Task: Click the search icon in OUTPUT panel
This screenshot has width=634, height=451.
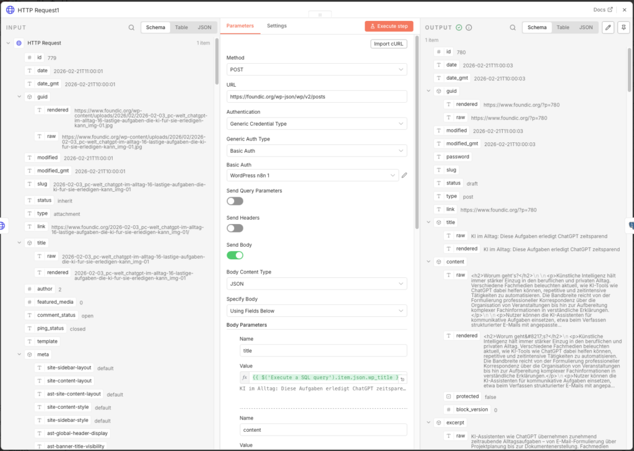Action: tap(513, 28)
